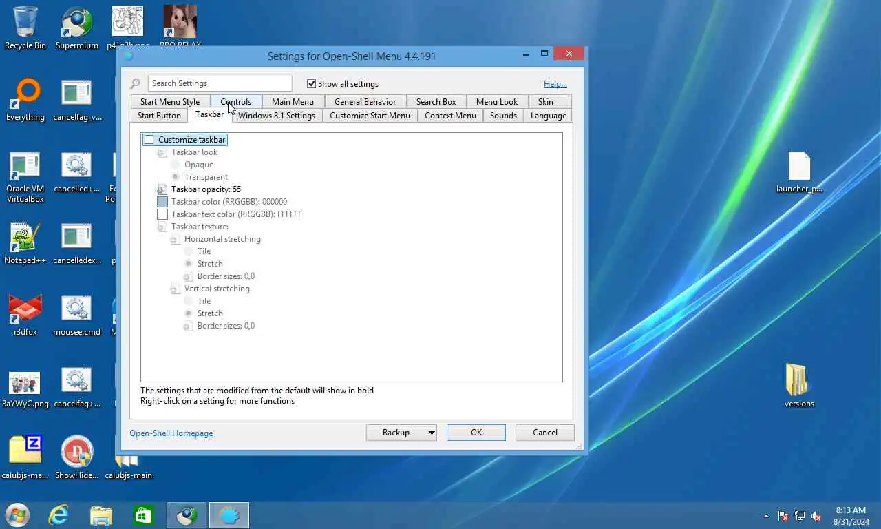
Task: Open the Windows 8.1 Settings tab
Action: (277, 116)
